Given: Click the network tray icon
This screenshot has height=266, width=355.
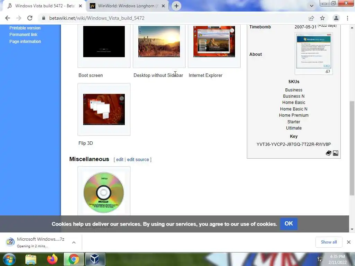Looking at the screenshot, I should click(x=320, y=259).
